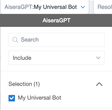Click the Selection (1) heading text
The image size is (112, 110).
tap(24, 84)
